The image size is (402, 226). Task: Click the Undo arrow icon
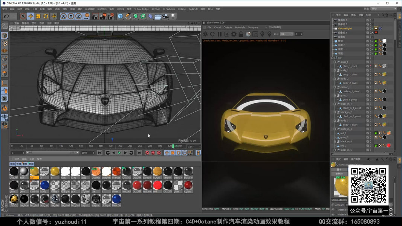[6, 16]
